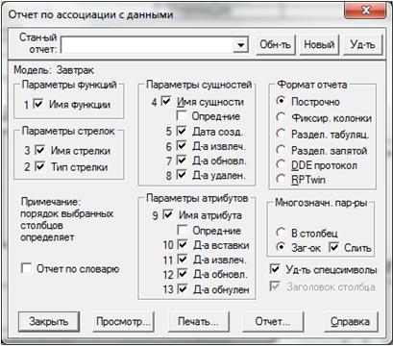393x347 pixels.
Task: Choose Раздел. запятой report format
Action: pos(281,150)
